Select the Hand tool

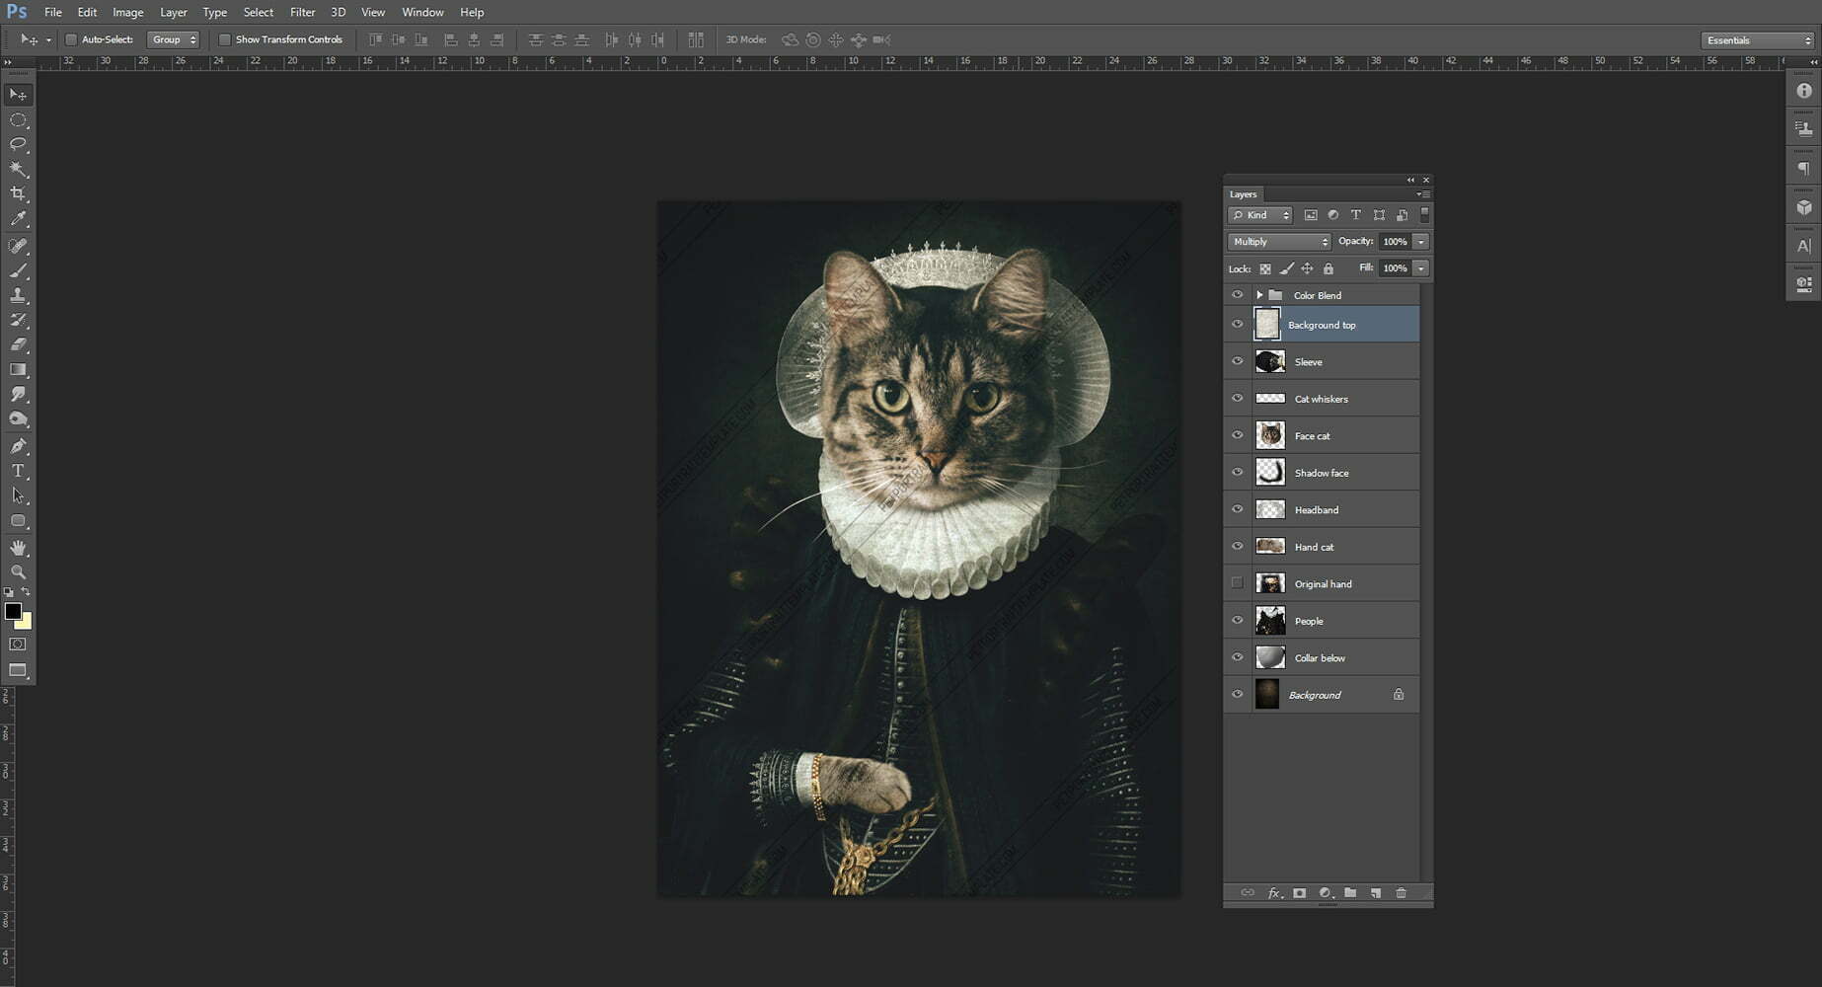point(18,548)
